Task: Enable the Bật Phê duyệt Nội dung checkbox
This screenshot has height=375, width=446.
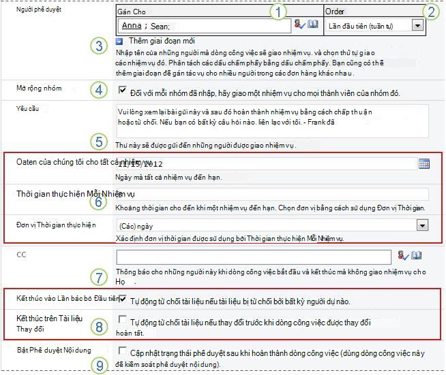Action: tap(122, 350)
